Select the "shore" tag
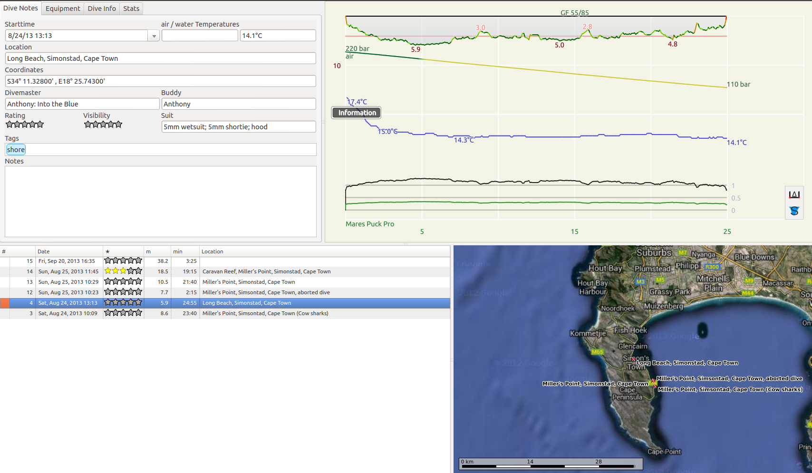The height and width of the screenshot is (473, 812). pos(16,150)
